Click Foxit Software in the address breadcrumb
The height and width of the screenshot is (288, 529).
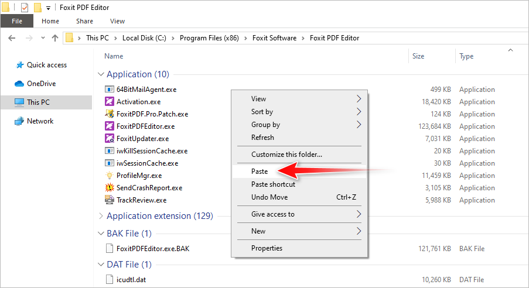274,38
